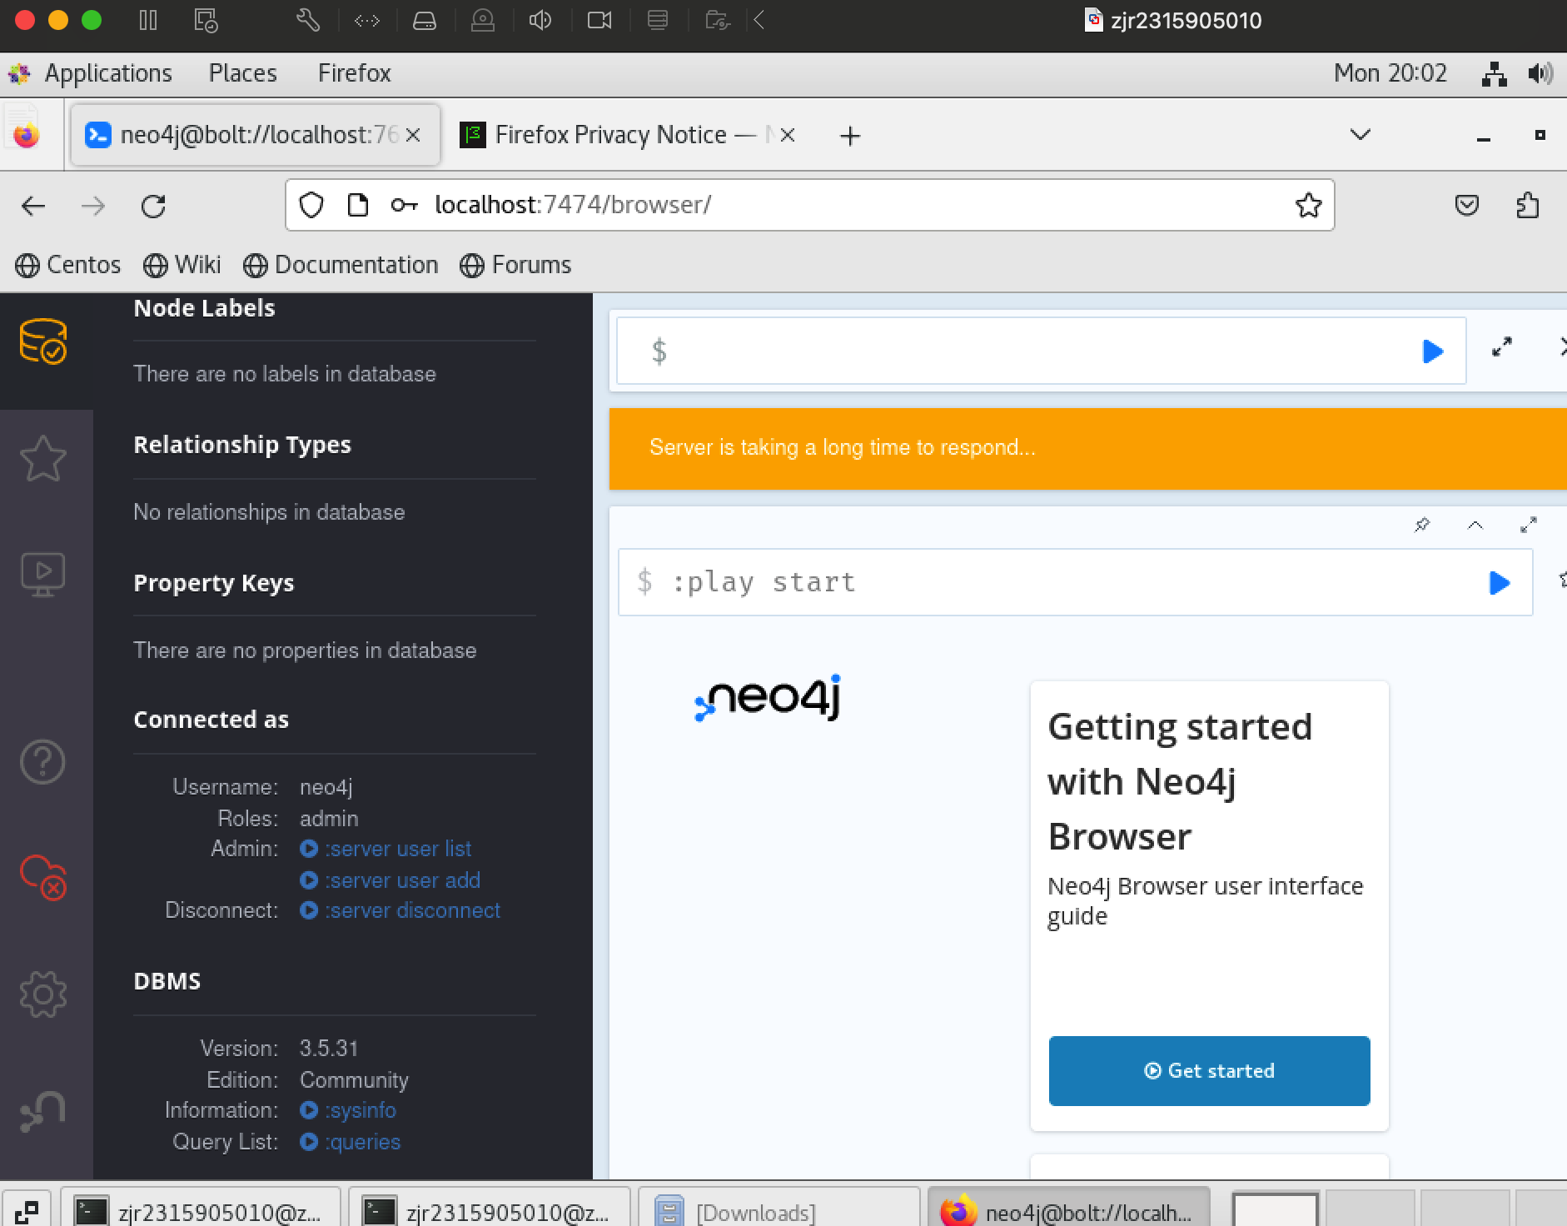The width and height of the screenshot is (1567, 1226).
Task: Click the Firefox pinned icon left of tabs
Action: point(26,134)
